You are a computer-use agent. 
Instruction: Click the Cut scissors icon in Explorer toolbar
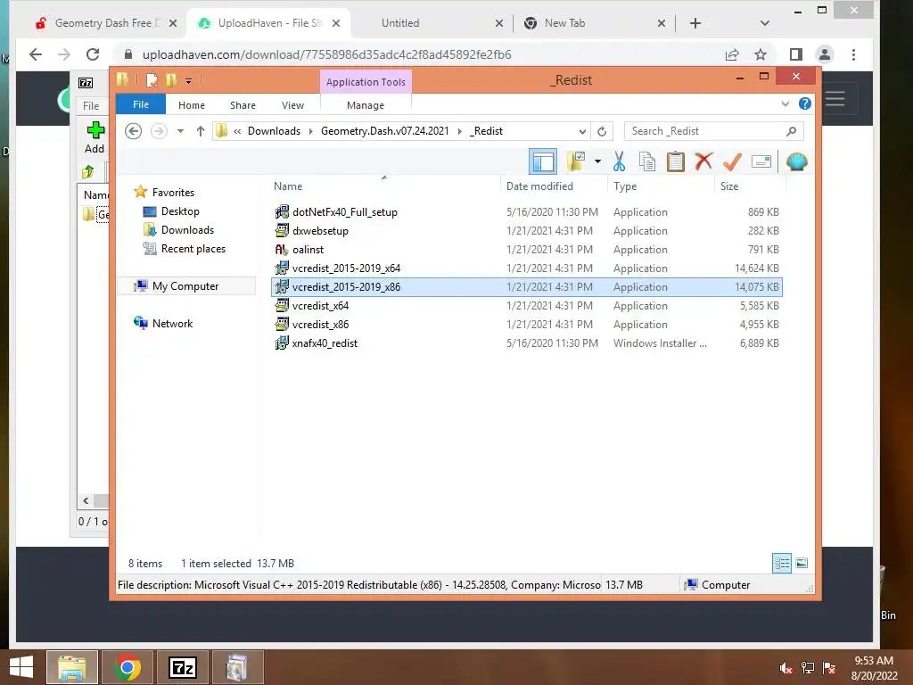click(619, 161)
